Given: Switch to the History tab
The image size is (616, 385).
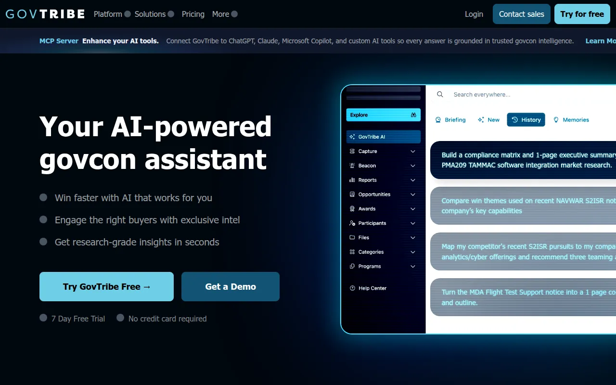Looking at the screenshot, I should 526,120.
